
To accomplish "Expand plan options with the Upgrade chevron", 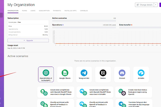I will point(24,40).
